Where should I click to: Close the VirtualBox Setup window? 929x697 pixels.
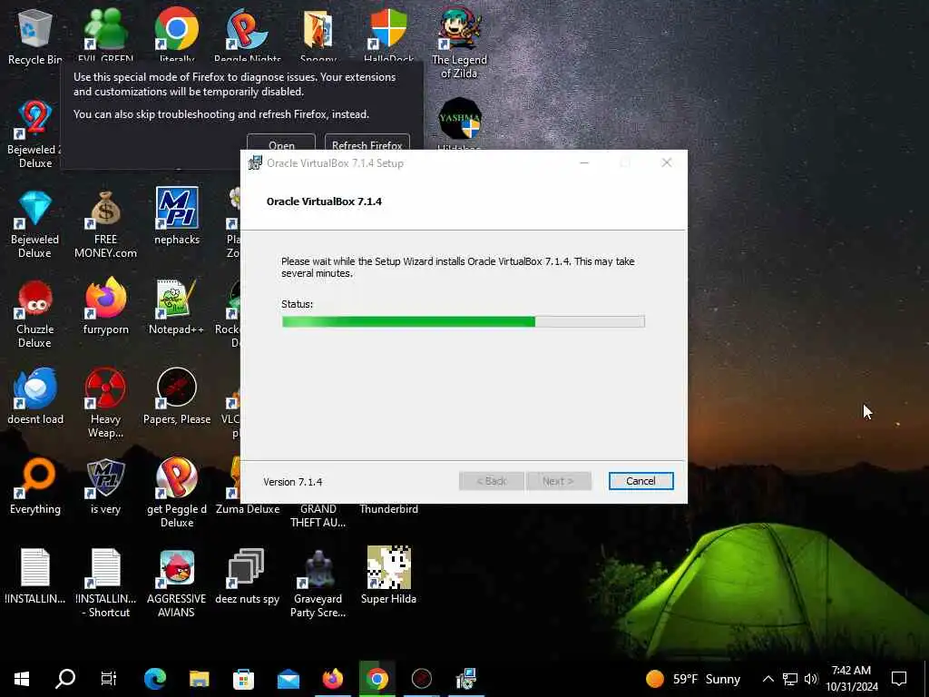pyautogui.click(x=667, y=162)
